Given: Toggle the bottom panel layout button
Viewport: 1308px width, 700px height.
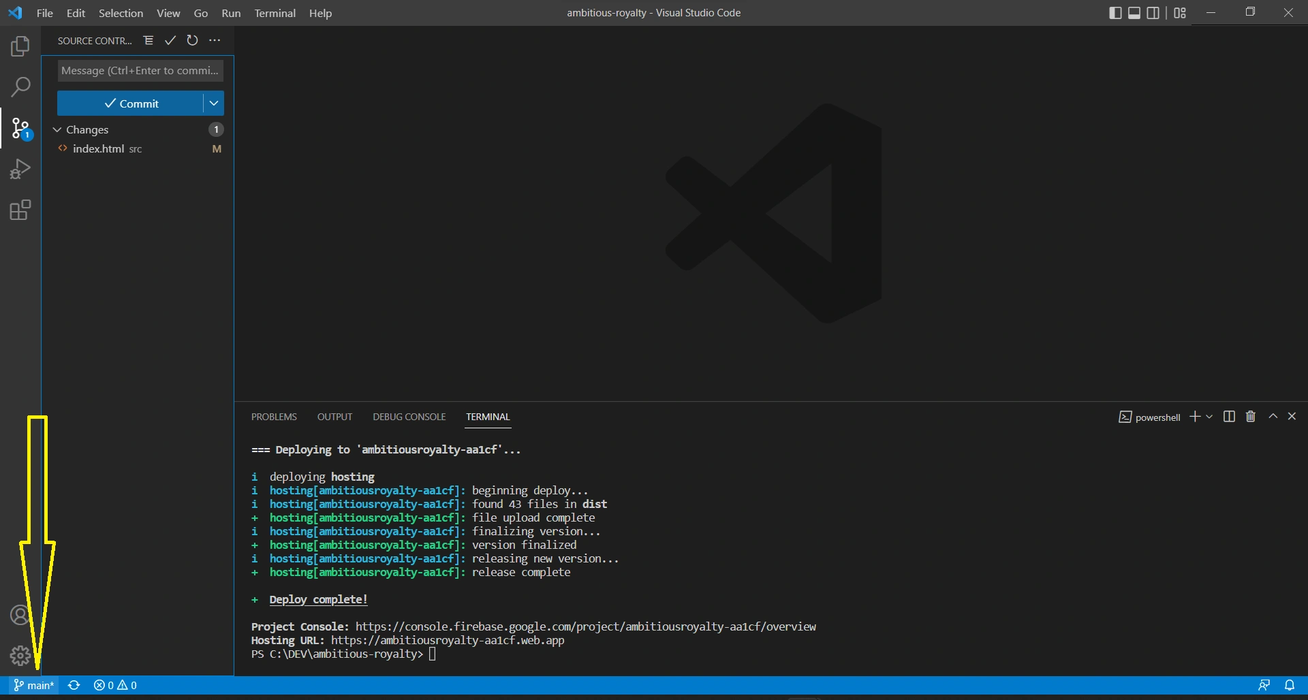Looking at the screenshot, I should (1134, 13).
